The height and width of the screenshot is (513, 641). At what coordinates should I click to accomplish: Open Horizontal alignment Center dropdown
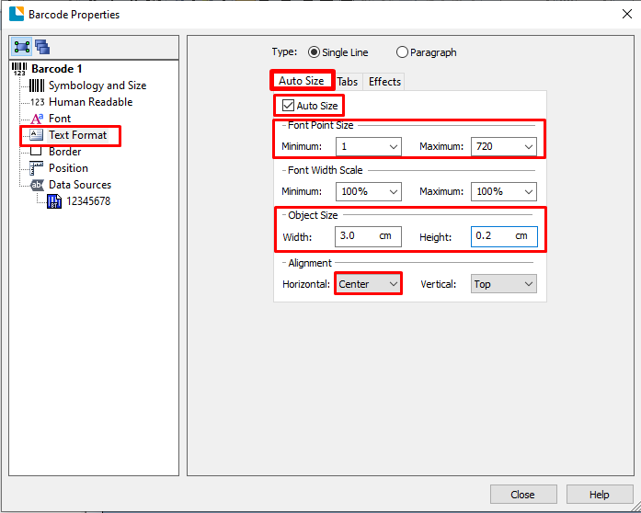click(368, 284)
